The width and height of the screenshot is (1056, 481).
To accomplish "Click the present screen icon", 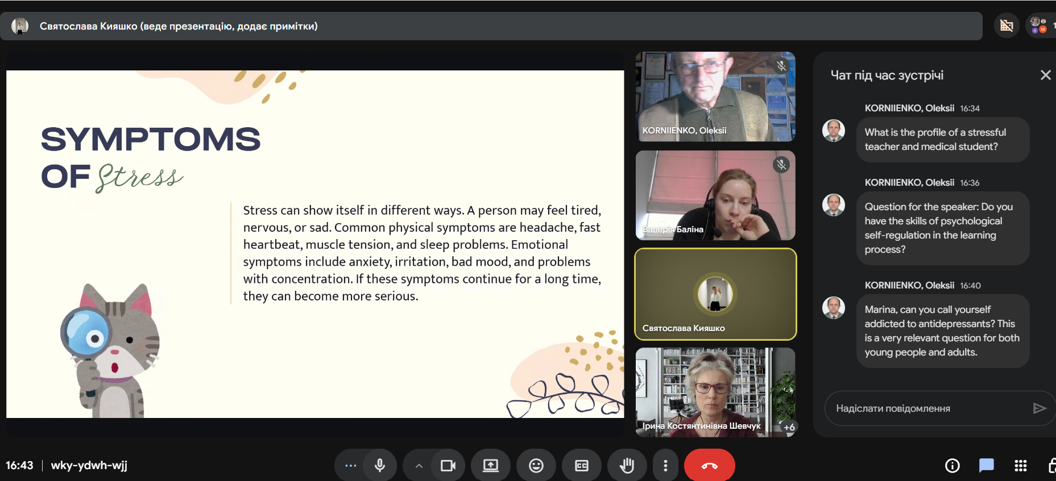I will (490, 466).
